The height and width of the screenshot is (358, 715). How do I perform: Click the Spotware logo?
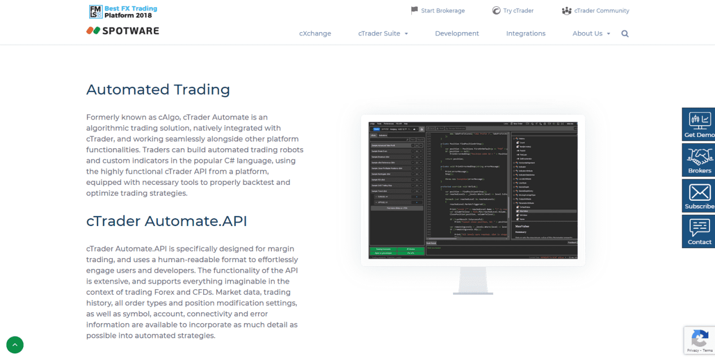click(122, 31)
